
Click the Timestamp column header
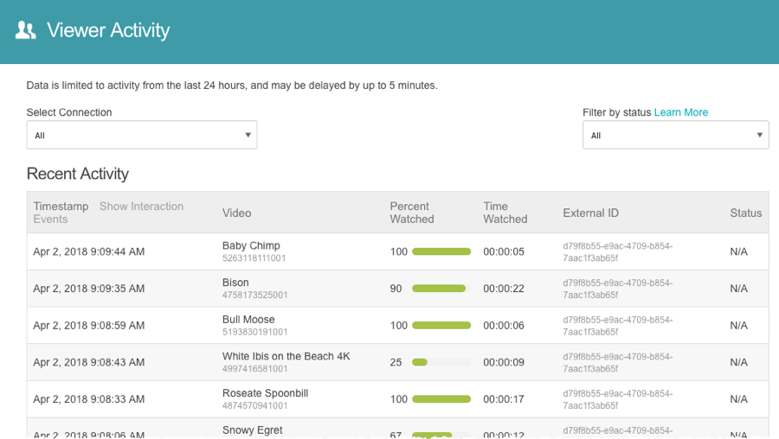[61, 207]
